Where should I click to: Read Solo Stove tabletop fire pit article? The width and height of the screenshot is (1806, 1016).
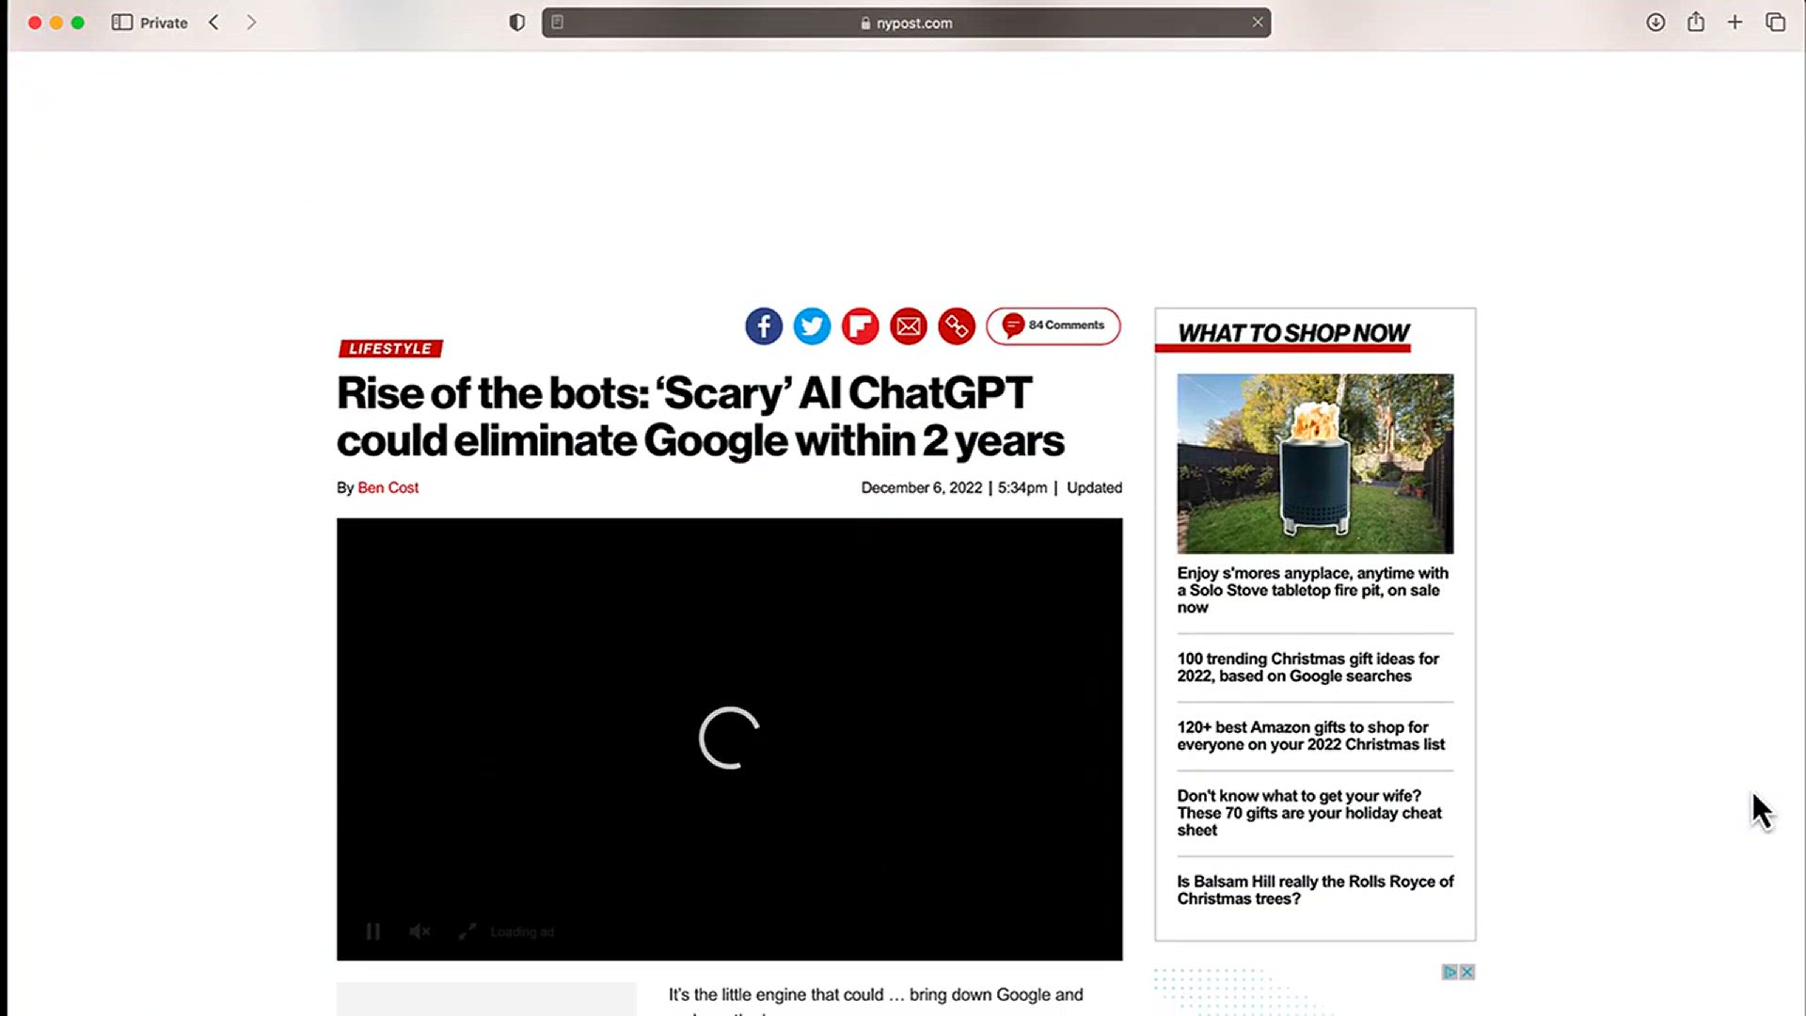coord(1313,590)
